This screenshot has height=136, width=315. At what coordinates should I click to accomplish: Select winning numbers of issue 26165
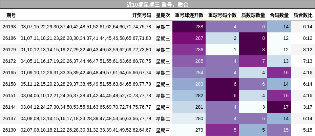pos(86,73)
